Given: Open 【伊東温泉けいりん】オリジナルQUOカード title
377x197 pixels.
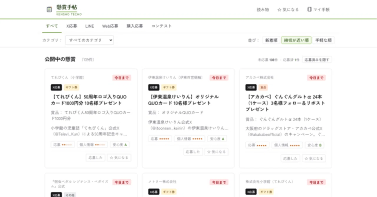Looking at the screenshot, I should coord(183,100).
